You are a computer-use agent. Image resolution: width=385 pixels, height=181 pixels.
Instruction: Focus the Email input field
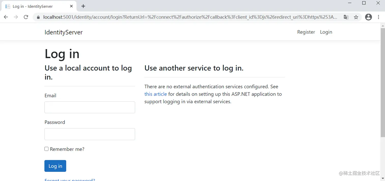click(x=90, y=107)
